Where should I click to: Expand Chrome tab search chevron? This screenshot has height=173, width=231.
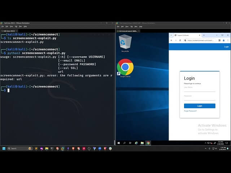(x=172, y=35)
